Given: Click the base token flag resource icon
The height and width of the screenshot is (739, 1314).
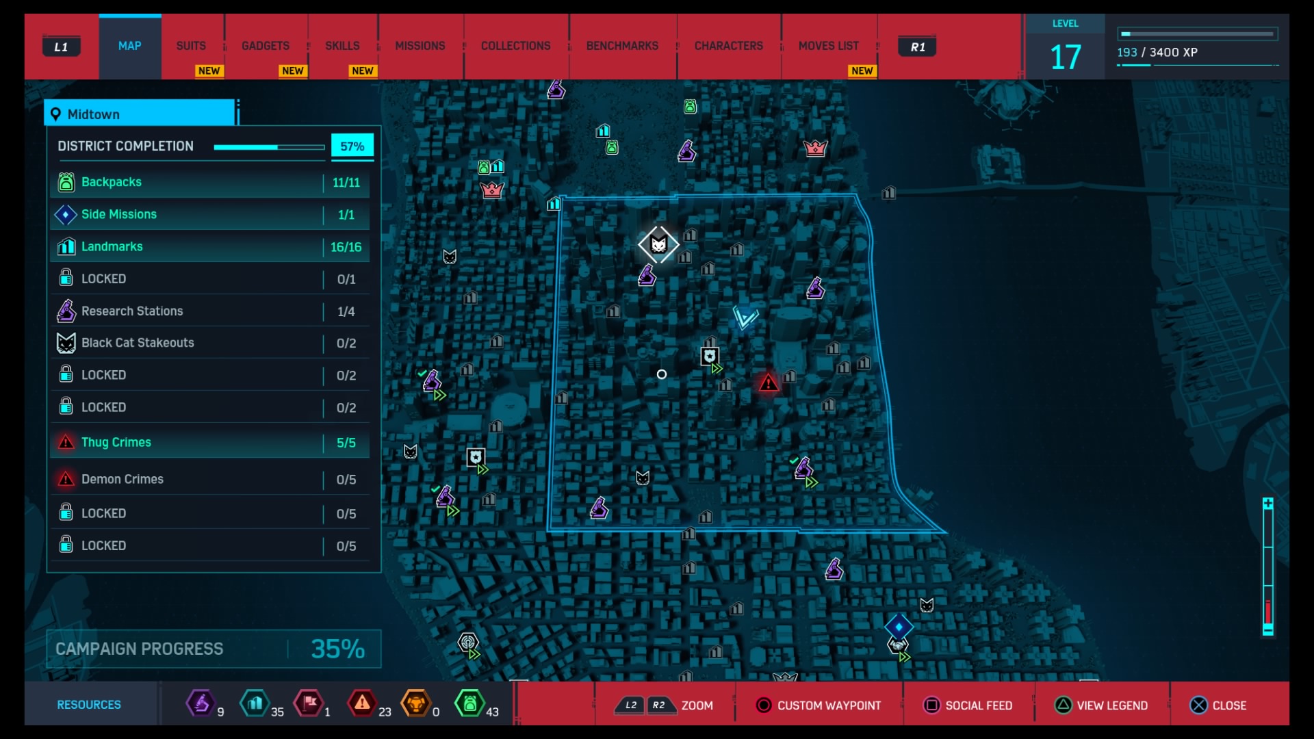Looking at the screenshot, I should (308, 703).
